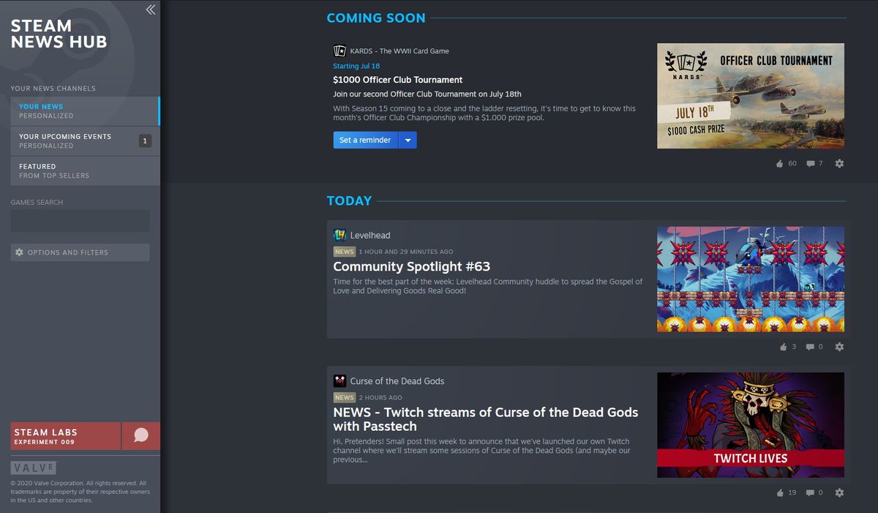This screenshot has width=878, height=513.
Task: Open the feedback chat bubble next to Steam Labs
Action: [140, 435]
